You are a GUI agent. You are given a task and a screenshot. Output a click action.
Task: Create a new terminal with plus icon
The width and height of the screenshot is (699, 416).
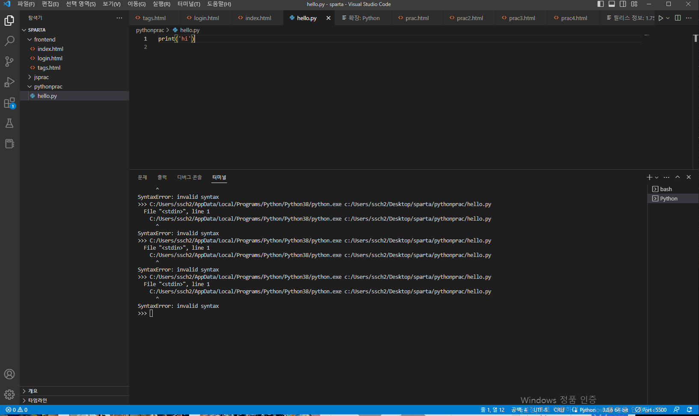point(649,177)
